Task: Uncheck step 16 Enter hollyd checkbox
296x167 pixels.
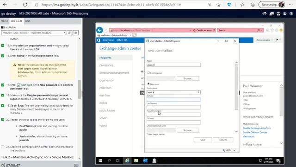Action: click(3, 56)
